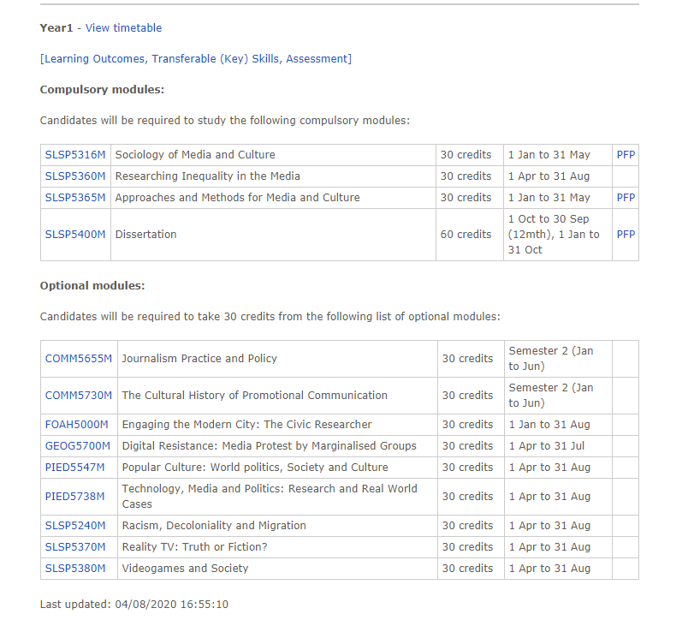Open the View timetable link
Image resolution: width=700 pixels, height=620 pixels.
point(123,28)
